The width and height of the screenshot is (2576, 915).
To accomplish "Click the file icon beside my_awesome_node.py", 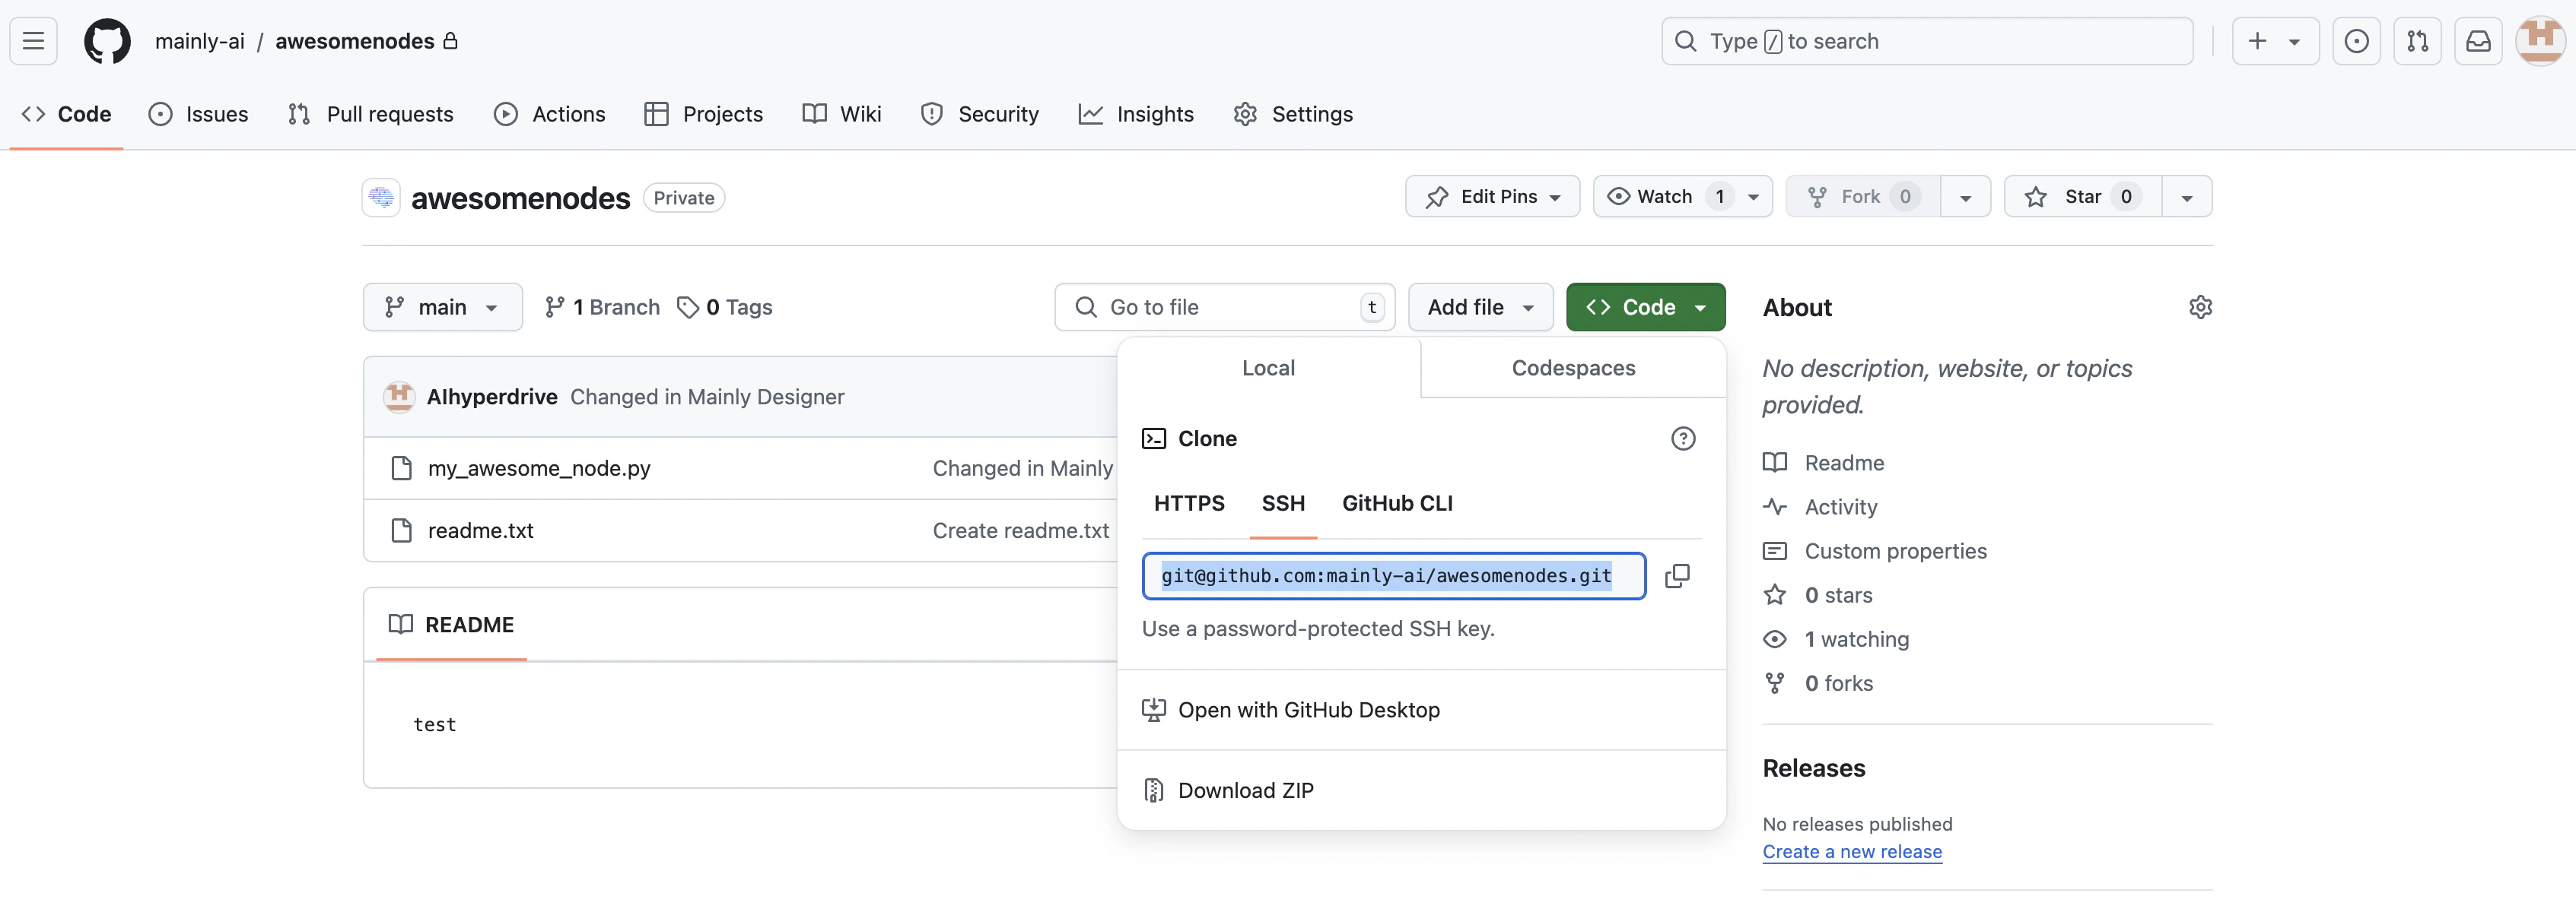I will tap(401, 467).
